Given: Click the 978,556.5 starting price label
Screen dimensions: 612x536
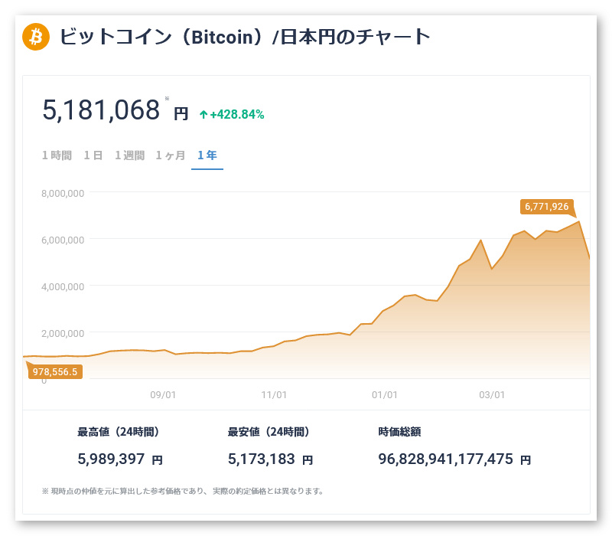Looking at the screenshot, I should click(55, 371).
